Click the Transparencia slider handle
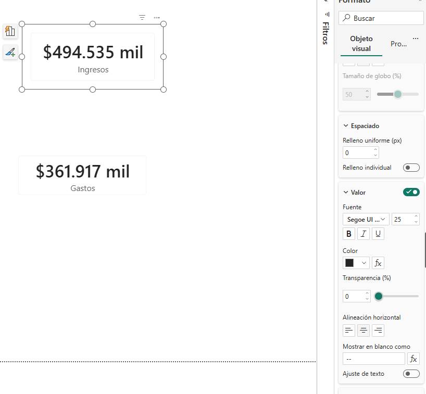 pyautogui.click(x=379, y=296)
